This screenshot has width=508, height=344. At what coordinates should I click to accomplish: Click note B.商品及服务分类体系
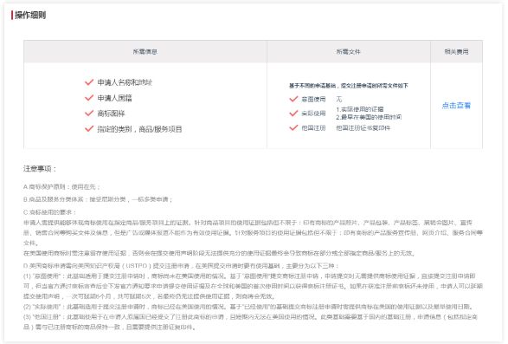[x=98, y=199]
